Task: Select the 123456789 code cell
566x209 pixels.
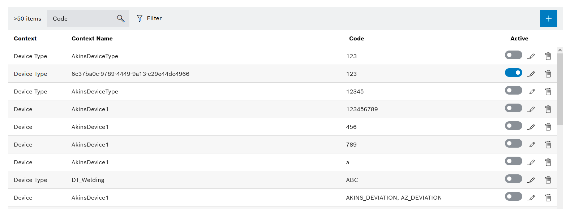Action: [362, 109]
